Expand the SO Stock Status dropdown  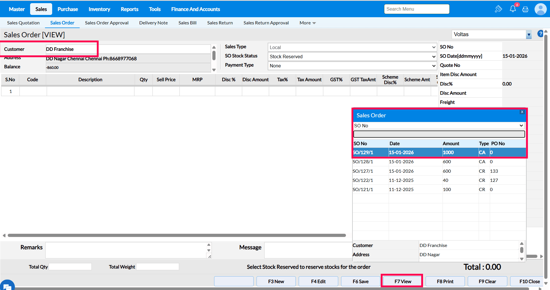(x=352, y=57)
